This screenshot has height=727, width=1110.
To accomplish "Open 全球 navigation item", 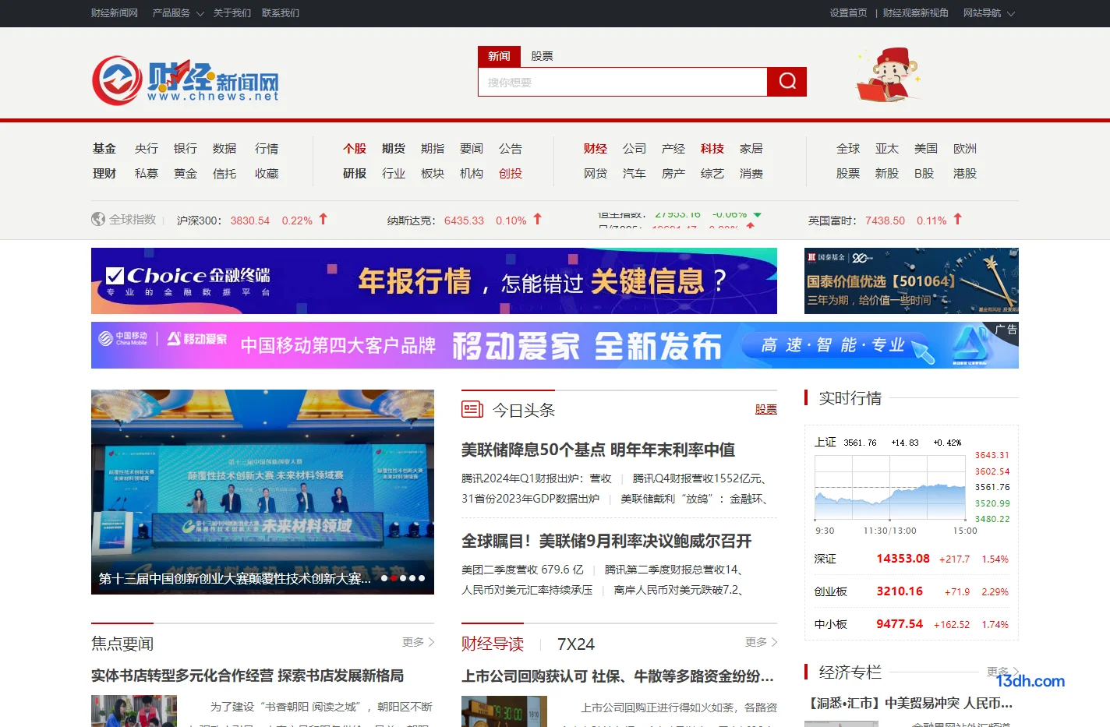I will pyautogui.click(x=848, y=148).
